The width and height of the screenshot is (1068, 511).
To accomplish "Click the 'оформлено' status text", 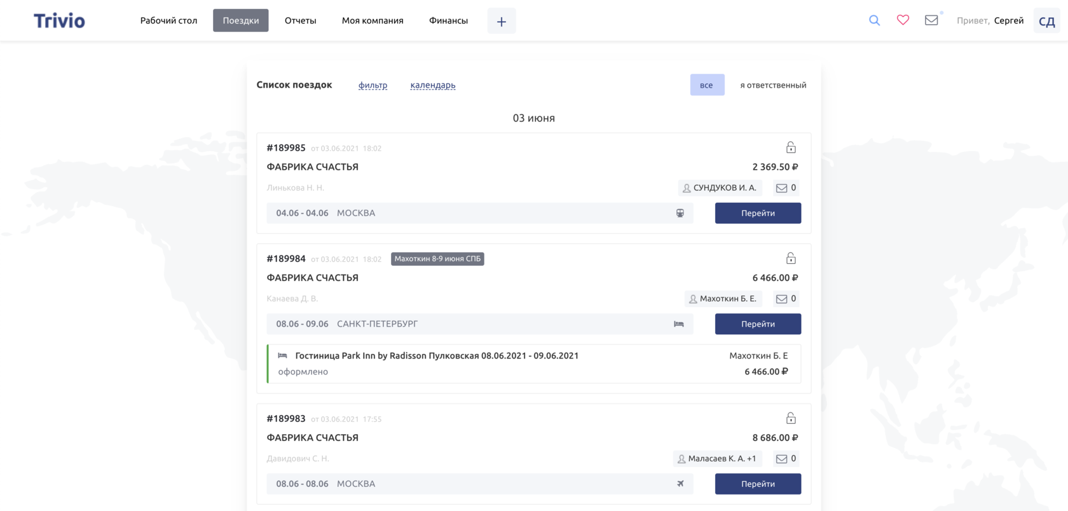I will (303, 372).
